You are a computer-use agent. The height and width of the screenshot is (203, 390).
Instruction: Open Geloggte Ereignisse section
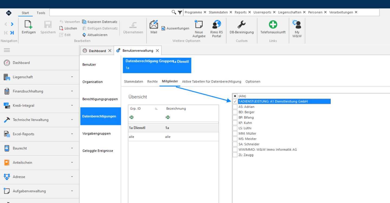coord(98,151)
